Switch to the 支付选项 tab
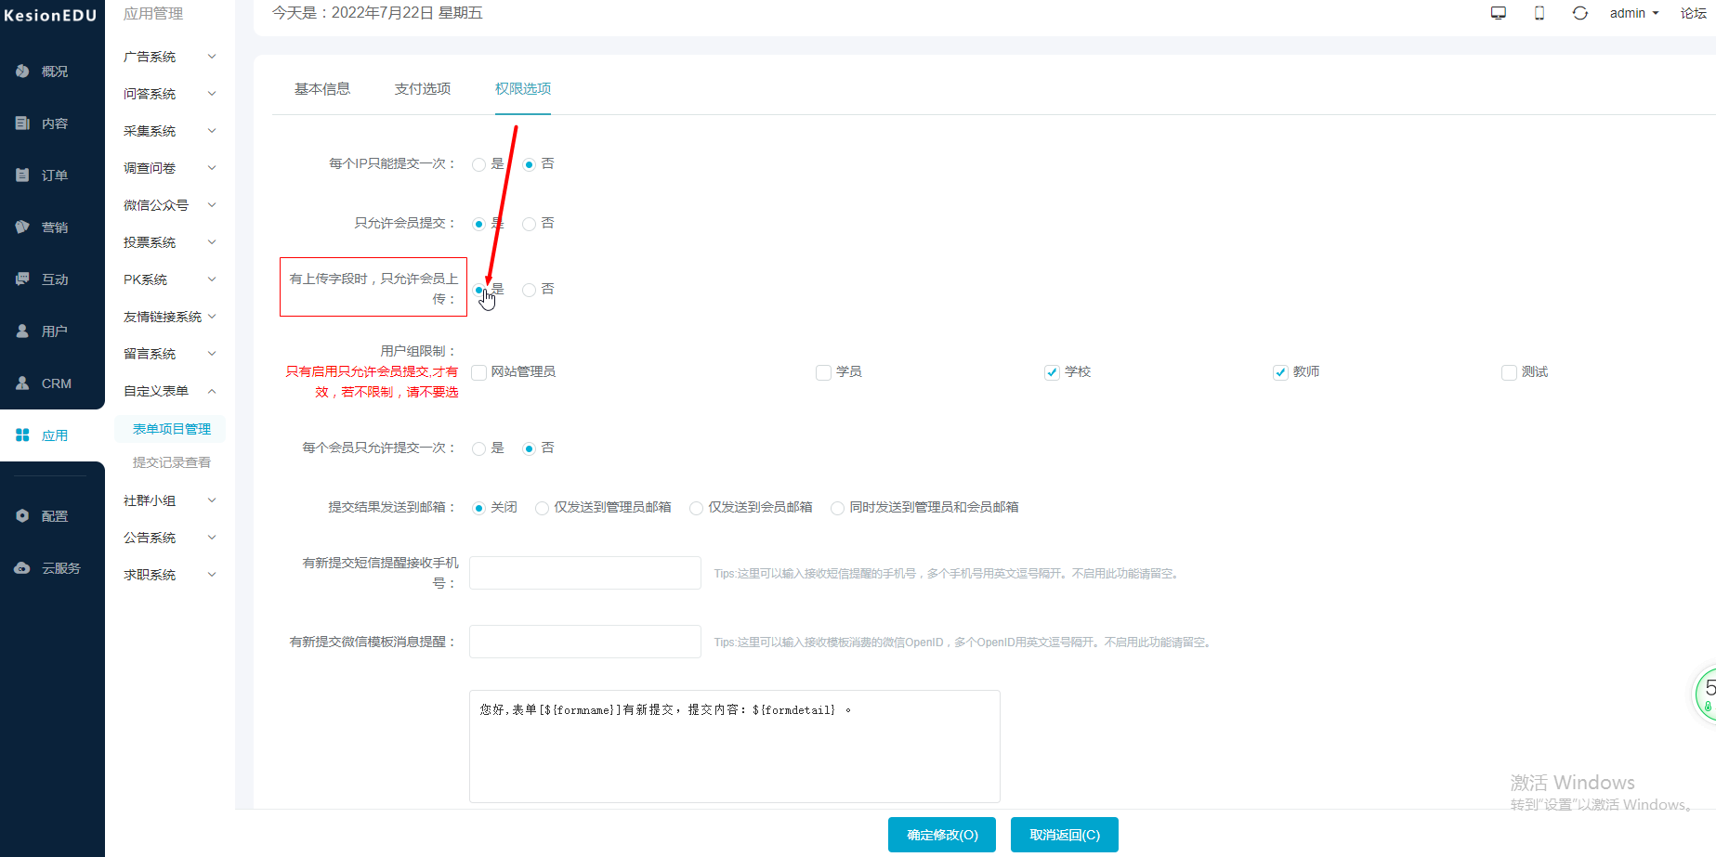1716x857 pixels. (423, 88)
